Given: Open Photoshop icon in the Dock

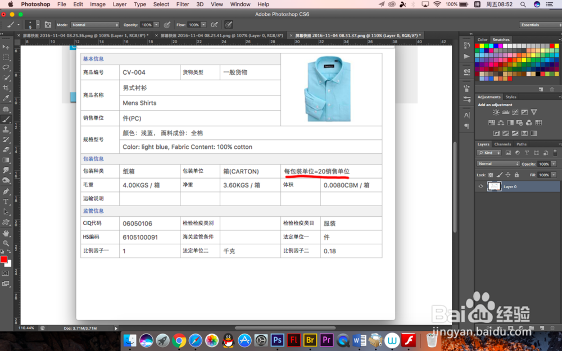Looking at the screenshot, I should coord(278,340).
